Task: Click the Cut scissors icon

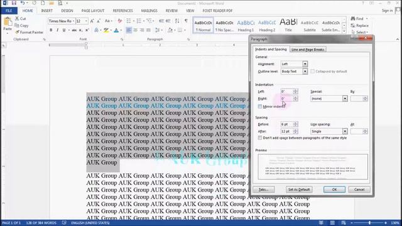Action: 17,18
